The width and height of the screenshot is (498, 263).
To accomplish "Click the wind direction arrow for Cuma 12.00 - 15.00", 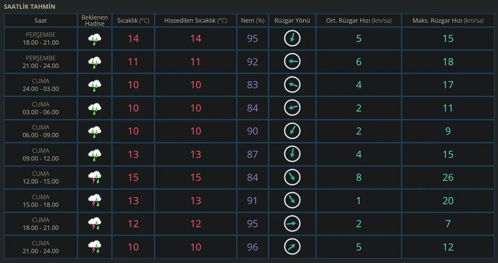I will click(x=292, y=177).
